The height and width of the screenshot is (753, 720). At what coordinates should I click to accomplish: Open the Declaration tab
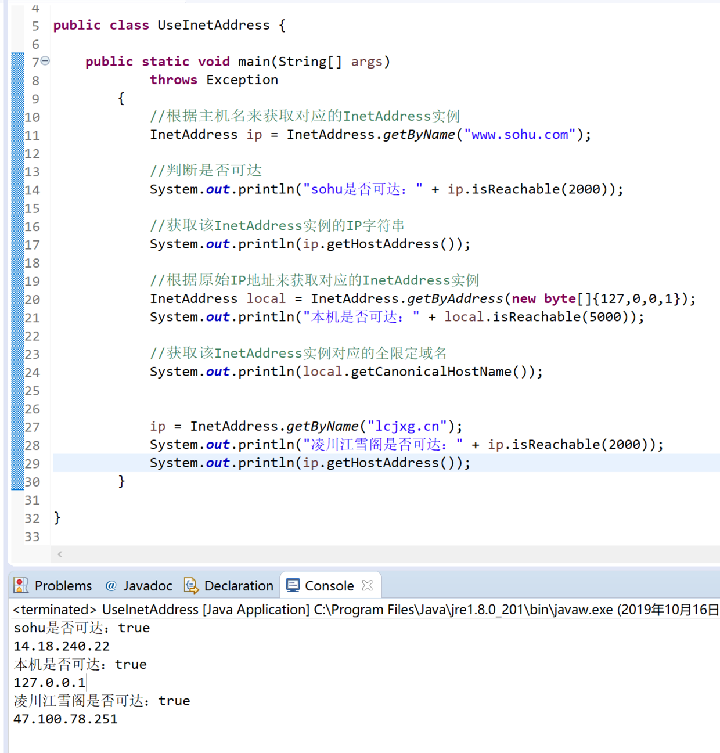click(229, 586)
